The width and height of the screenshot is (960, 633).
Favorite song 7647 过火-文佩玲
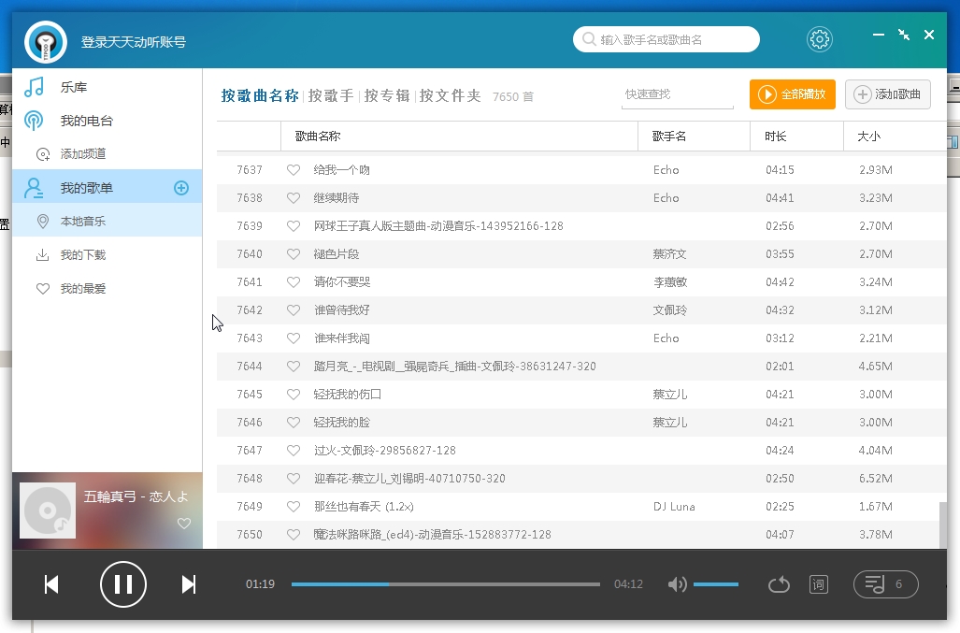294,451
